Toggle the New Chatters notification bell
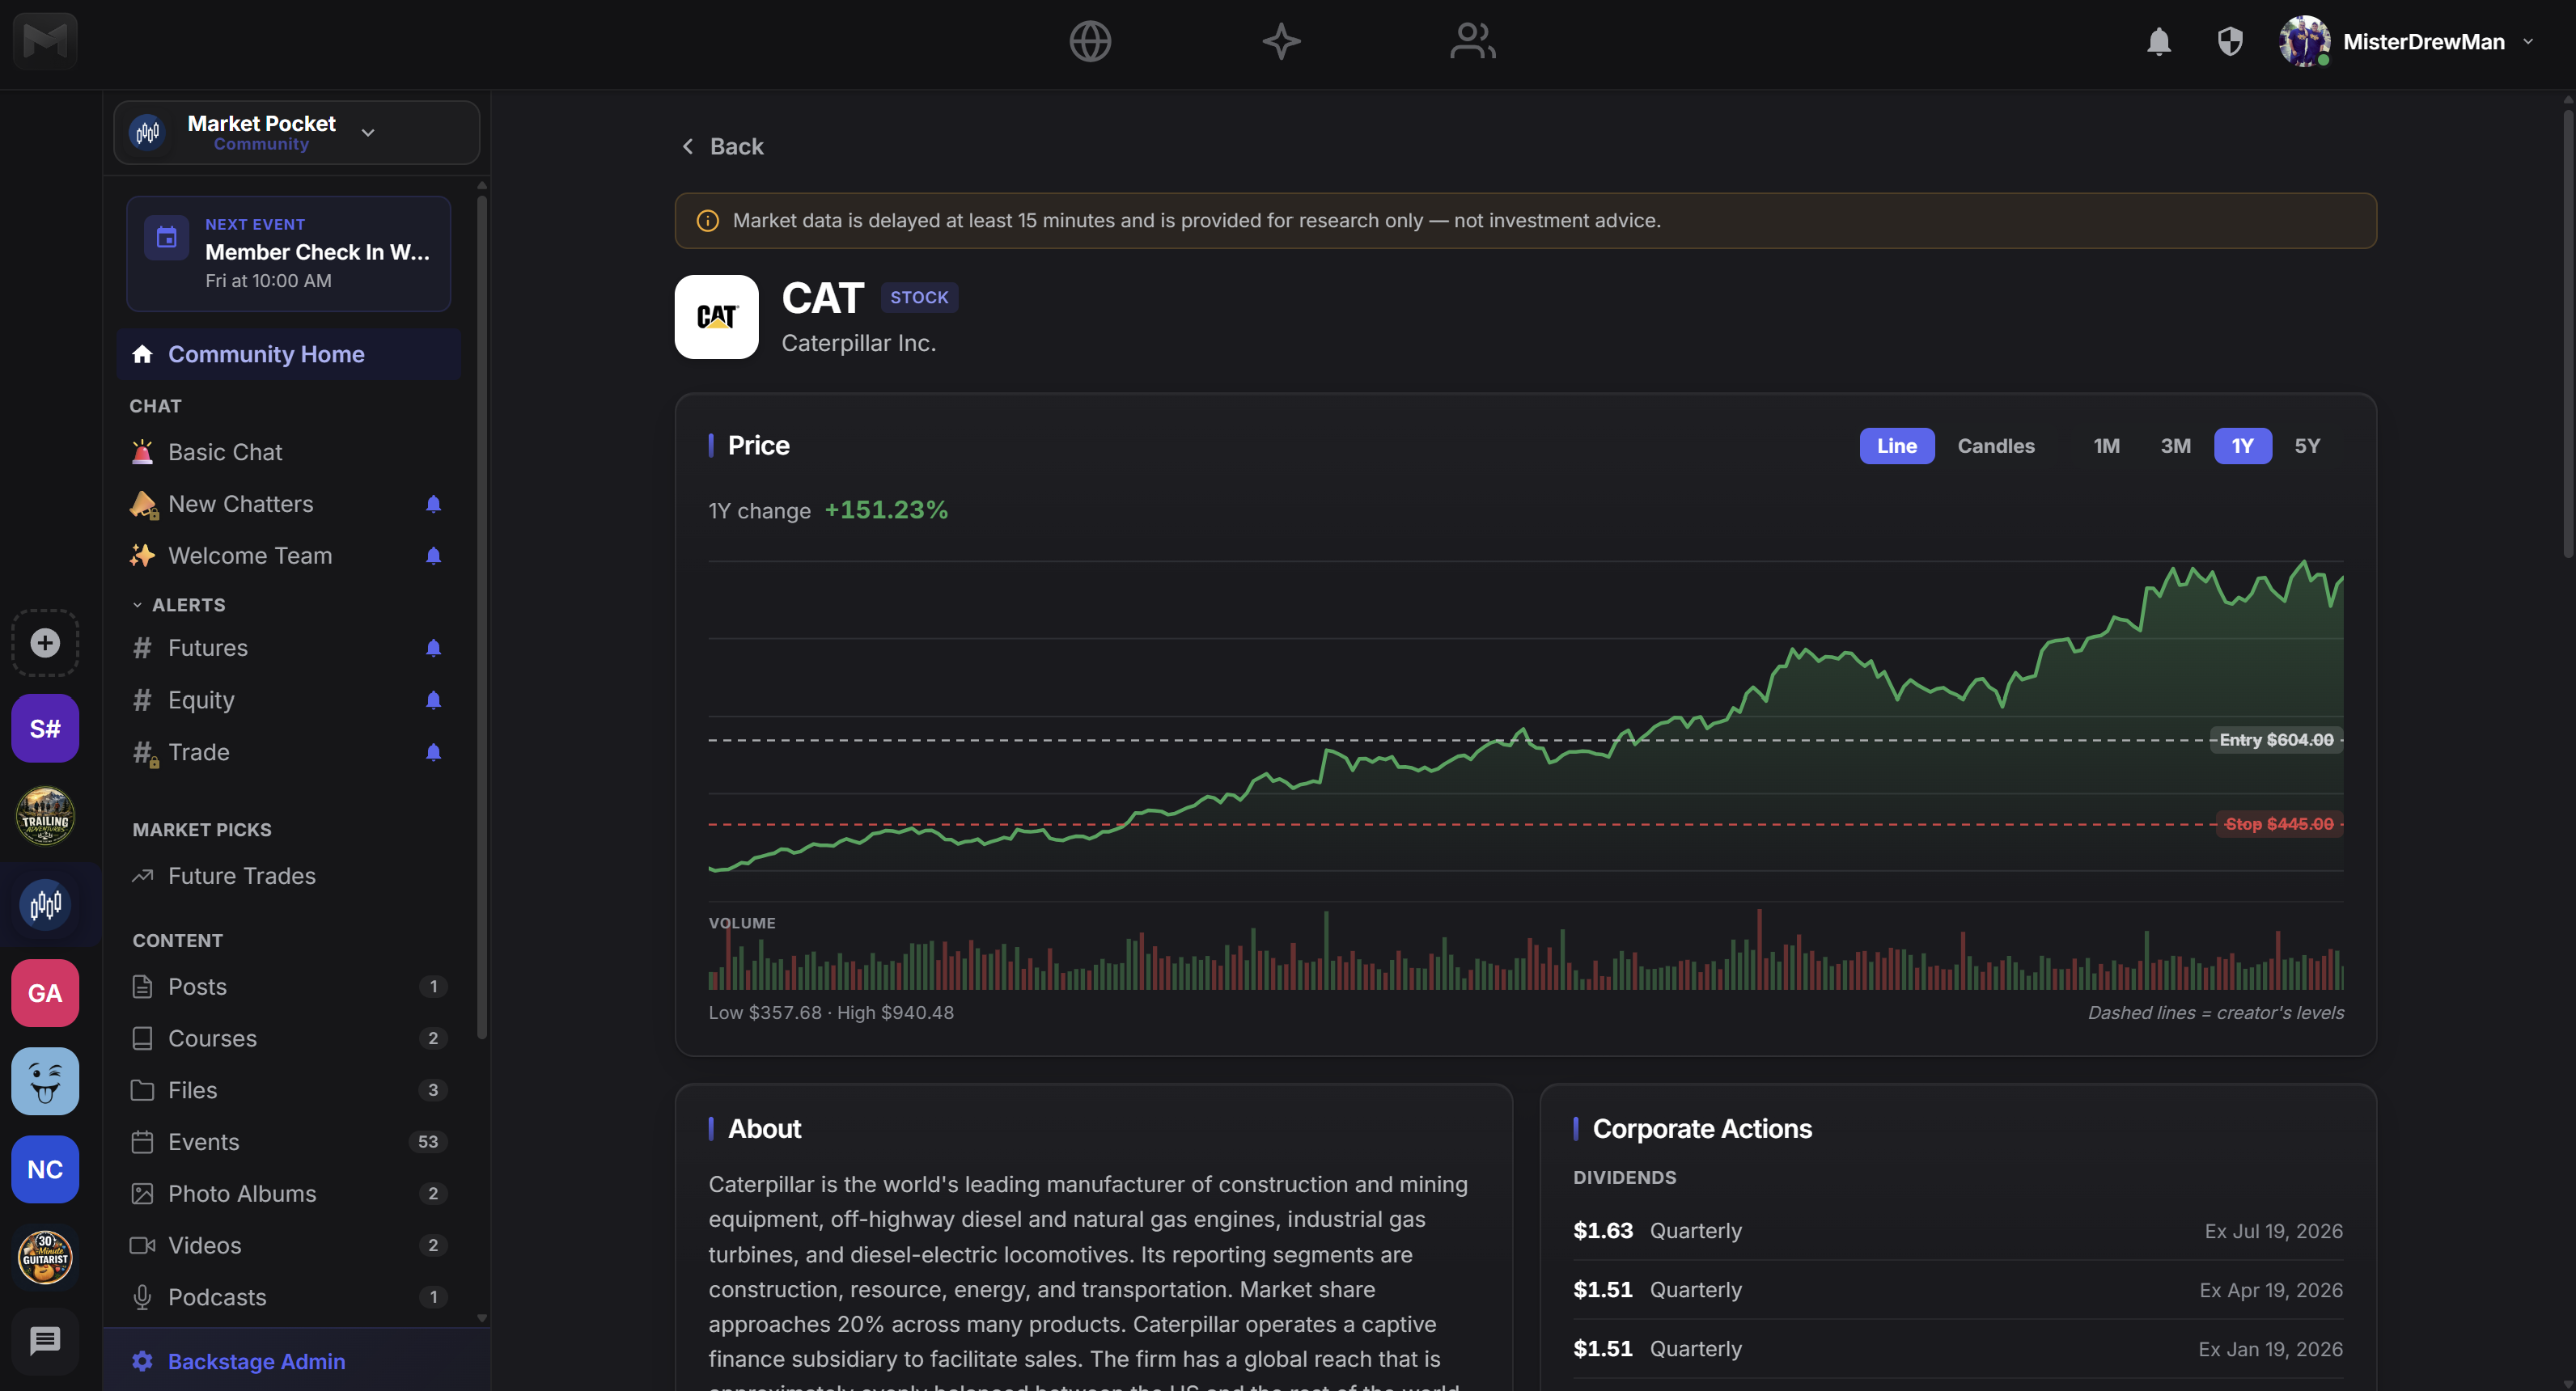Screen dimensions: 2576x1391 point(433,504)
